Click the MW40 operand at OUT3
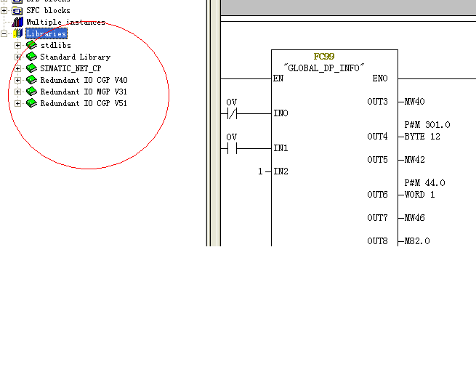This screenshot has height=372, width=476. click(x=415, y=102)
